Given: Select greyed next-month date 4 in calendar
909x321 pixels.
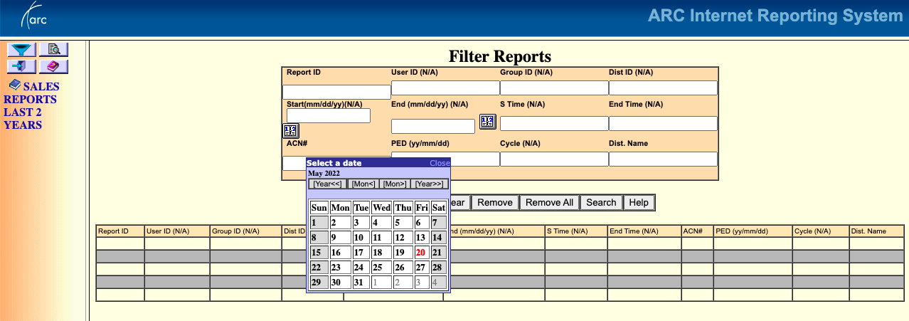Looking at the screenshot, I should click(x=438, y=283).
